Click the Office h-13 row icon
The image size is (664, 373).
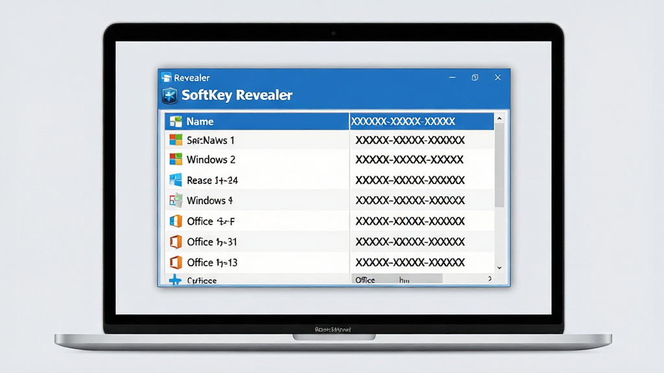click(x=176, y=262)
